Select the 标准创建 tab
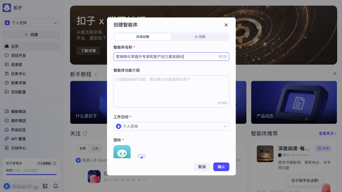This screenshot has width=342, height=192. click(143, 37)
